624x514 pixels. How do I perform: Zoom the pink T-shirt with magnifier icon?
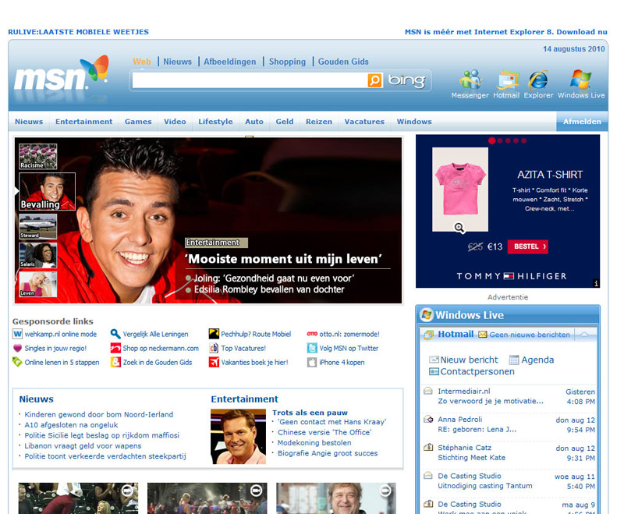[x=459, y=228]
